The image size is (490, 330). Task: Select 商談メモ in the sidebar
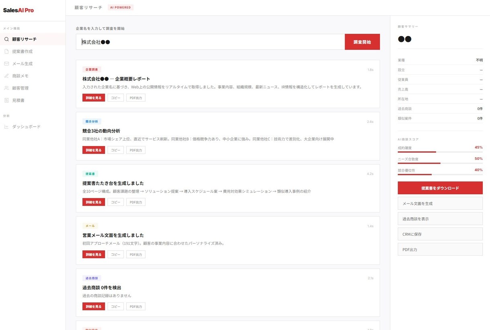pyautogui.click(x=33, y=76)
